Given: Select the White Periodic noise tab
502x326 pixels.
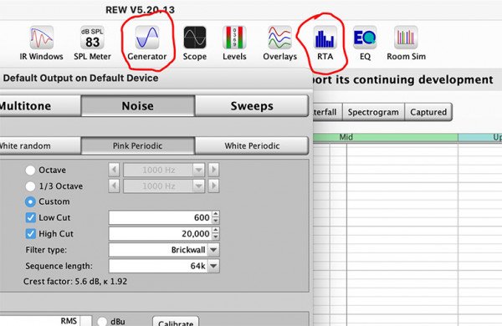Looking at the screenshot, I should tap(252, 146).
